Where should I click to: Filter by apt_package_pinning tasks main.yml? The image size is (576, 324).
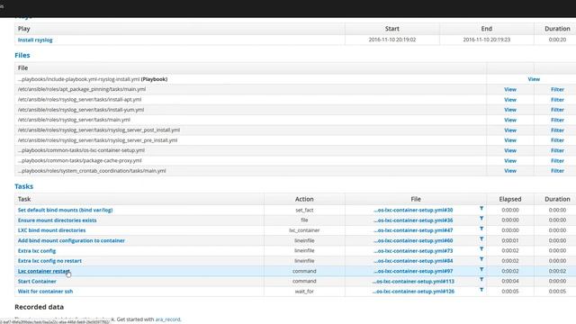point(557,89)
